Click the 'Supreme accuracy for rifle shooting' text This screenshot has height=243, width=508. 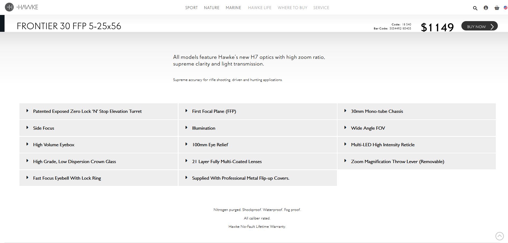pyautogui.click(x=228, y=80)
